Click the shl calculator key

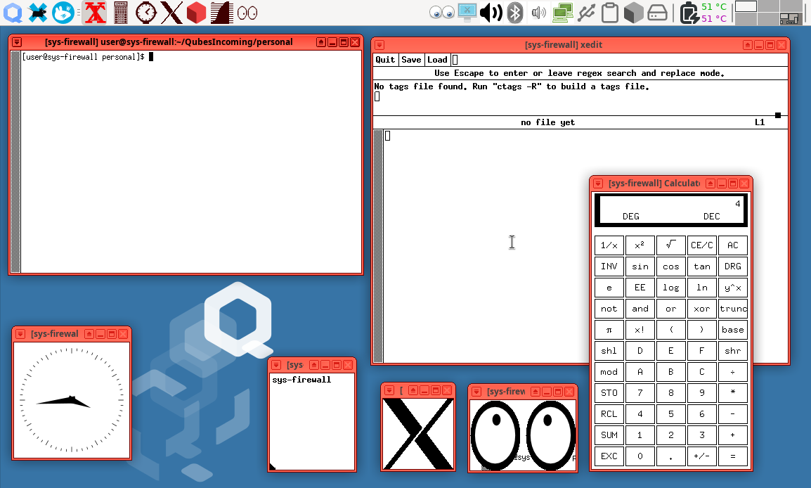pos(609,351)
